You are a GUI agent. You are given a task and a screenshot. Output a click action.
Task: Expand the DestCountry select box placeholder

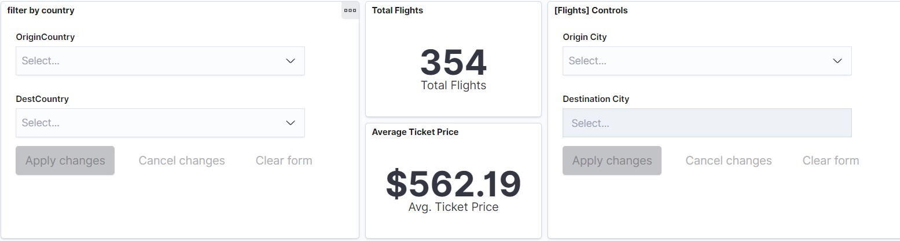(41, 123)
